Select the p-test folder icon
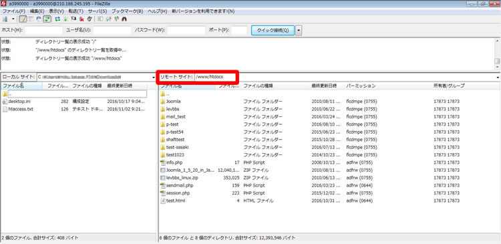 point(163,124)
